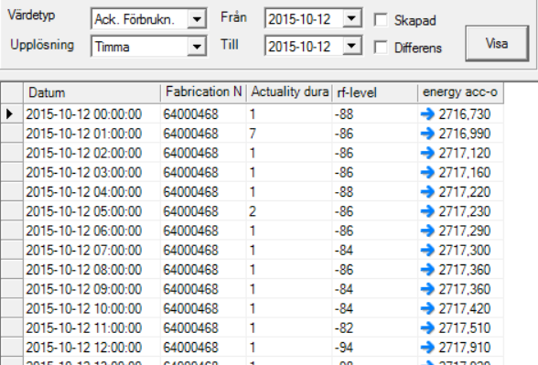Click the blue arrow icon beside 2717,420

coord(427,308)
